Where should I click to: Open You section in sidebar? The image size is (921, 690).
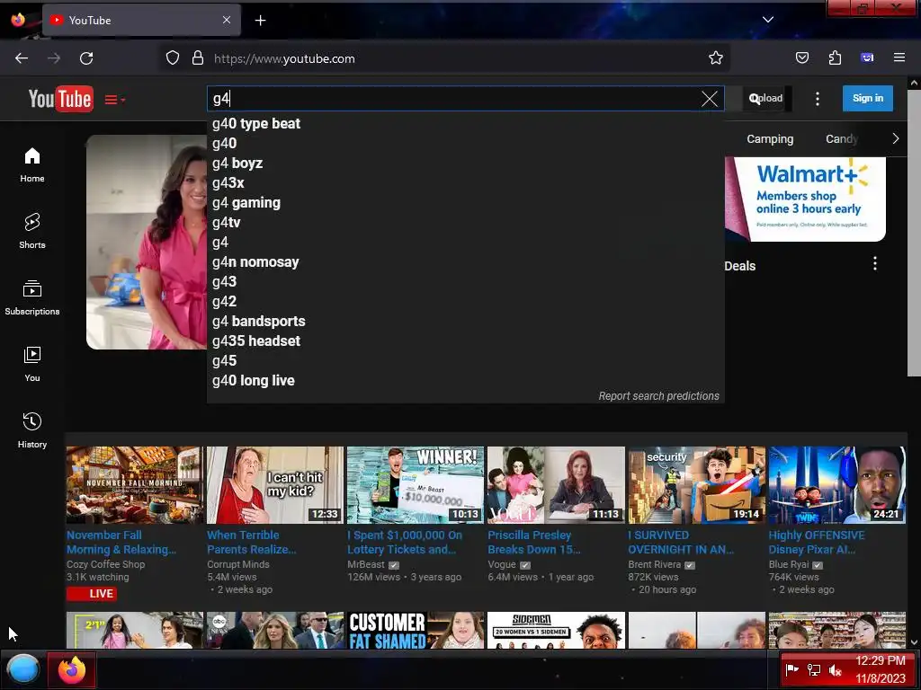32,365
